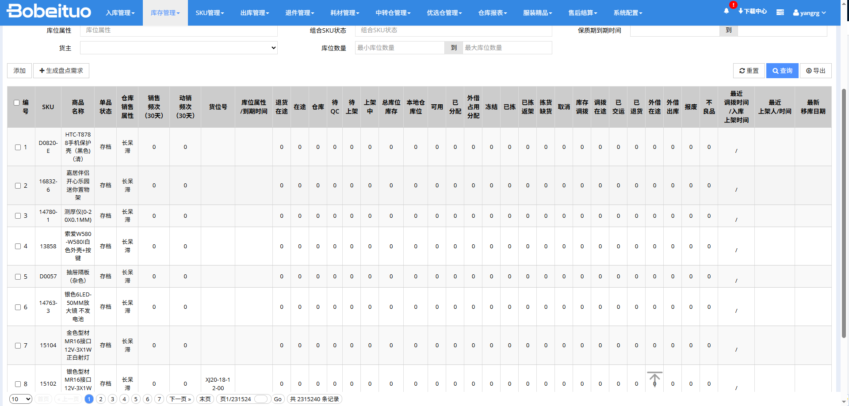The width and height of the screenshot is (849, 406).
Task: Click the 导出 export download button
Action: (815, 71)
